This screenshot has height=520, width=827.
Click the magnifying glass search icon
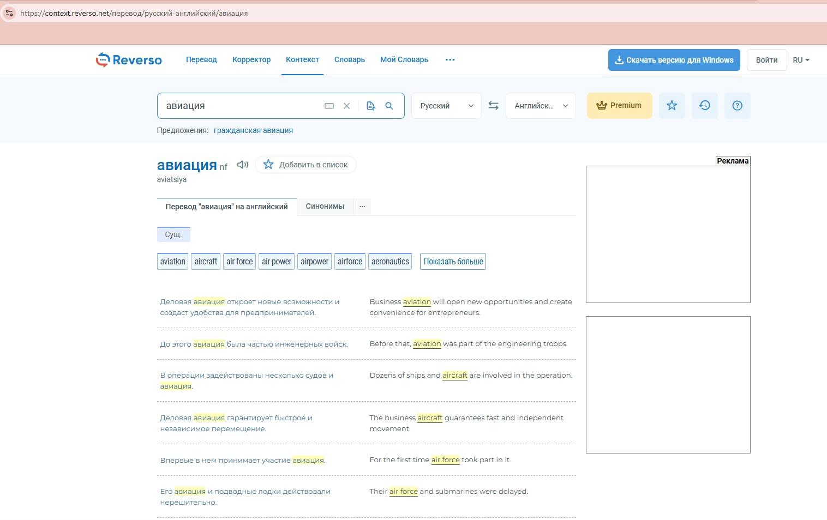389,106
